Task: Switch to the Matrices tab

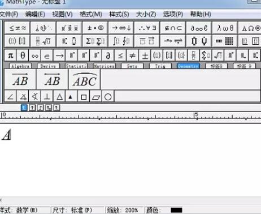Action: pyautogui.click(x=105, y=66)
